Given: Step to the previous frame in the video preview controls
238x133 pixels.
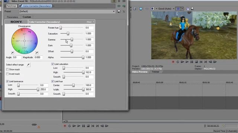Looking at the screenshot, I should tap(210, 62).
